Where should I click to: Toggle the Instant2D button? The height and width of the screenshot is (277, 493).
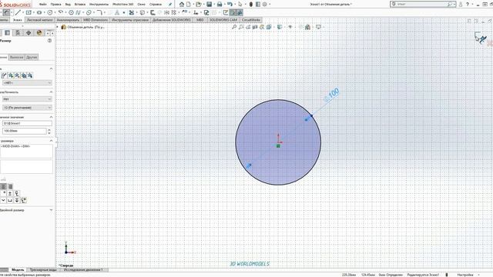pos(233,12)
